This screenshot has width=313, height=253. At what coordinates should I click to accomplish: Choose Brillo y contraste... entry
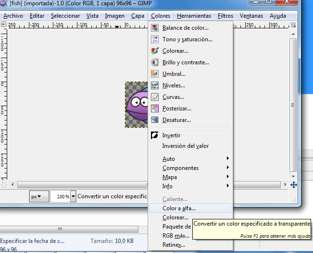(190, 62)
